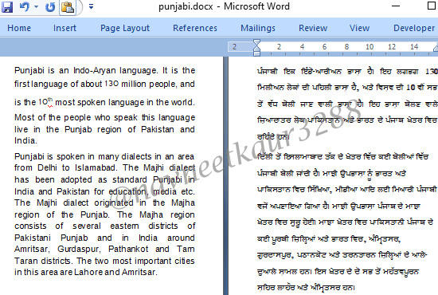
Task: Switch to the References tab
Action: 195,28
